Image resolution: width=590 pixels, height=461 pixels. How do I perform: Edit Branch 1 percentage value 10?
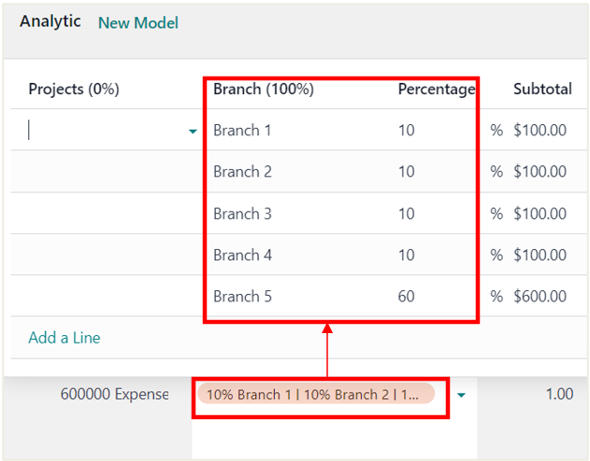407,131
